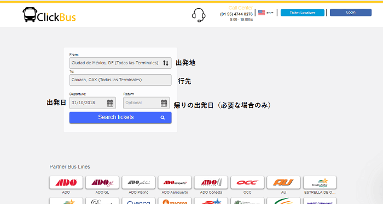
Task: Open the Return calendar icon
Action: click(x=164, y=103)
